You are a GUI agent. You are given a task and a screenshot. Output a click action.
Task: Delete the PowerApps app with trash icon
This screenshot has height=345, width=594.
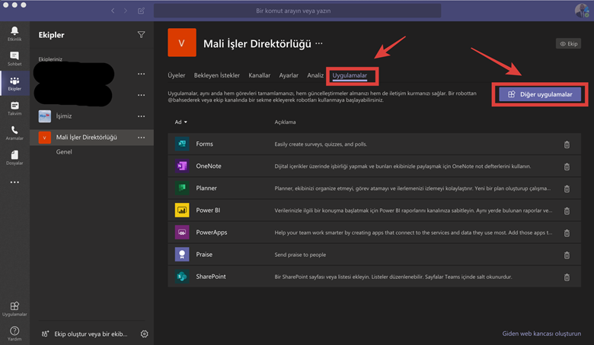pos(567,233)
